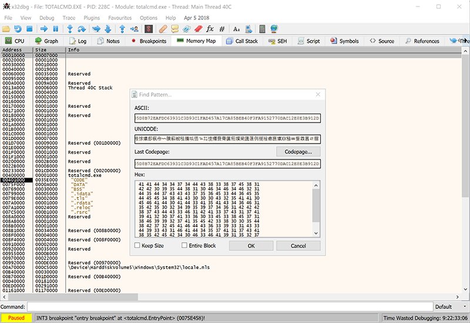This screenshot has width=470, height=323.
Task: Click the globe check-for-updates icon
Action: pyautogui.click(x=274, y=29)
